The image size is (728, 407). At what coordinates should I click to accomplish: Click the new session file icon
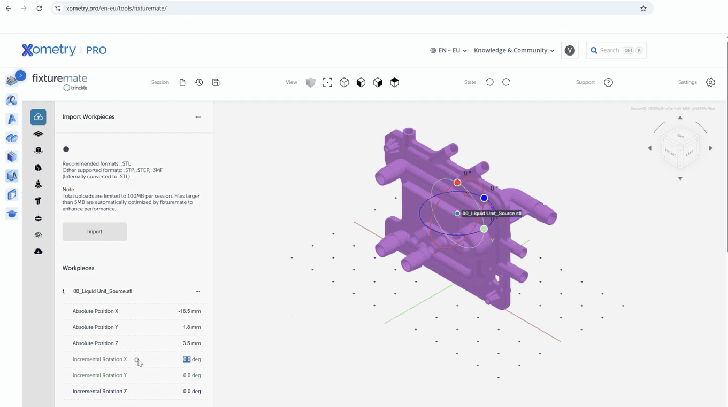182,82
